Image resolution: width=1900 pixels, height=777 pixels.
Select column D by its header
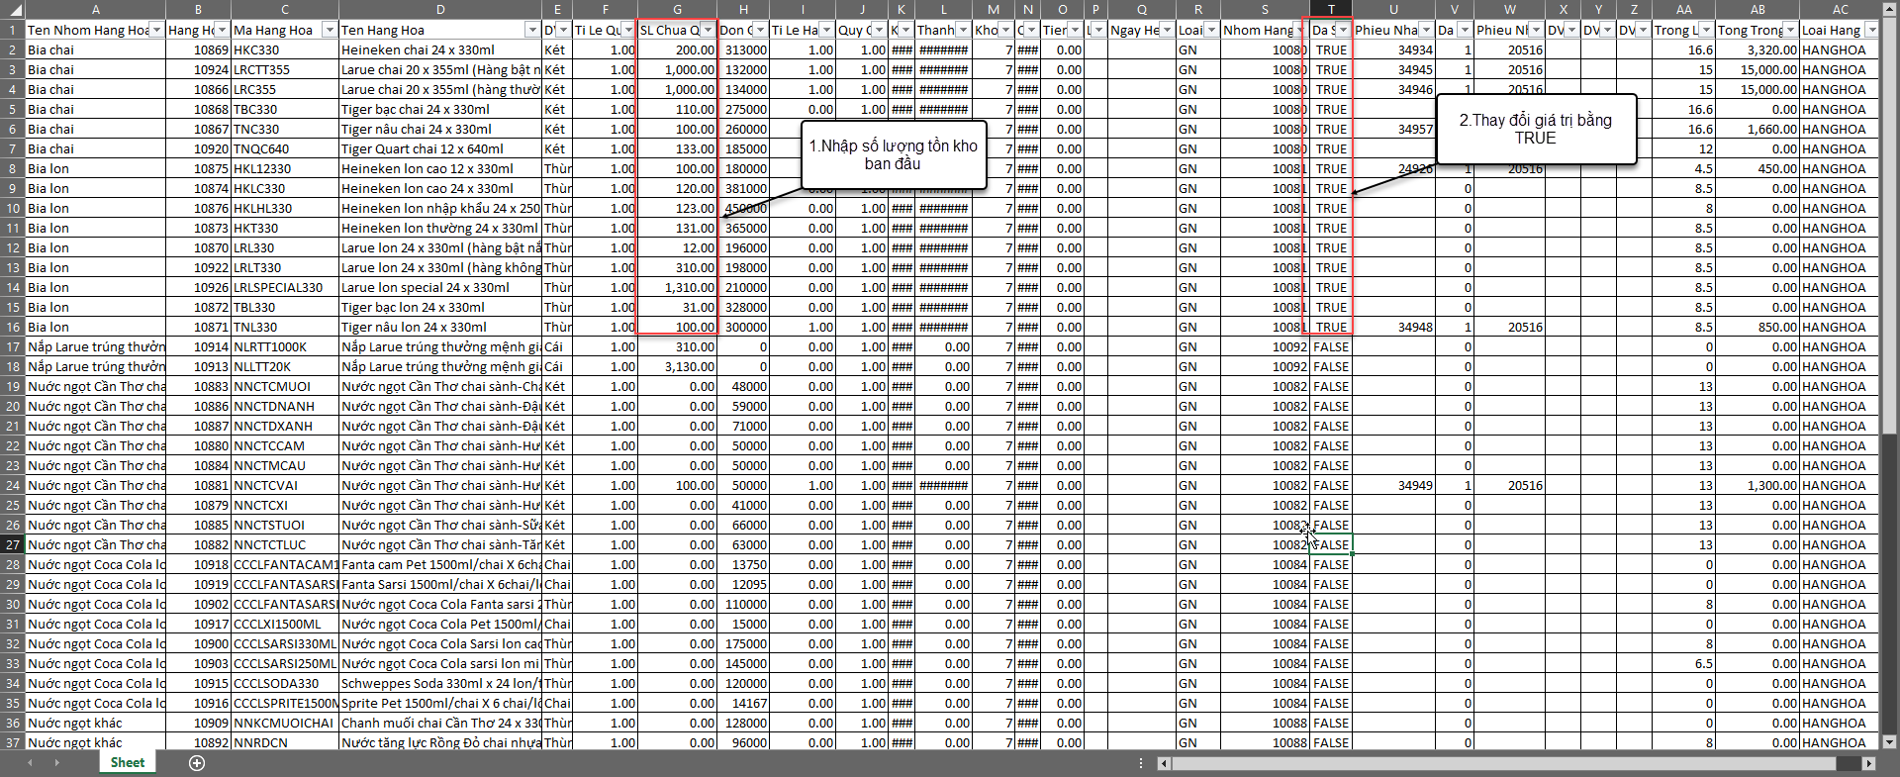(440, 10)
